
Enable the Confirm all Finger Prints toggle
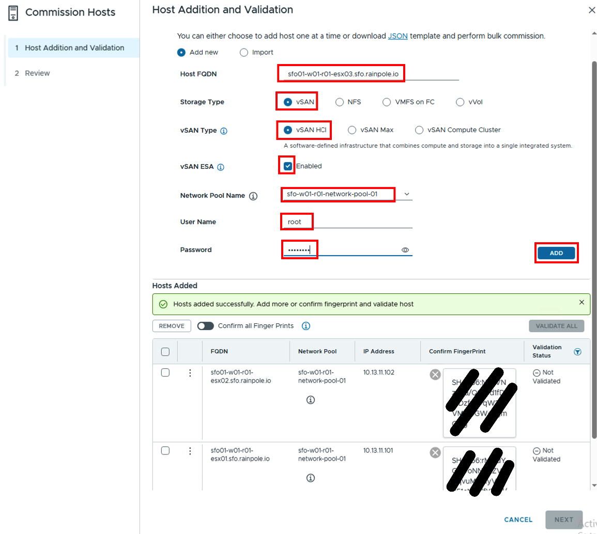point(206,326)
